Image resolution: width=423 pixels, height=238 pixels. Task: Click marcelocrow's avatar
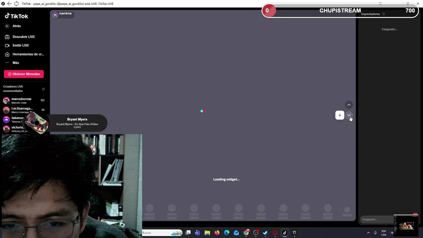pos(6,100)
